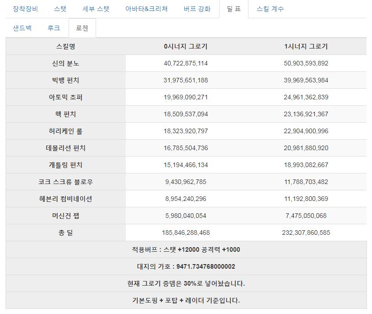This screenshot has width=372, height=314.
Task: Click the value 7,475,050,068
Action: tap(306, 216)
